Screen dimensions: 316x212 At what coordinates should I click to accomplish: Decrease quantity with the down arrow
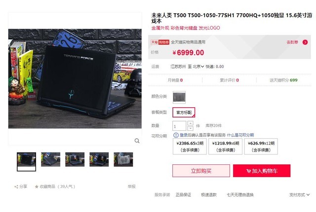(x=190, y=128)
